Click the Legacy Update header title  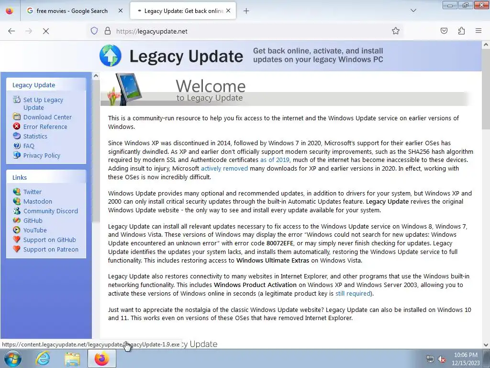point(186,57)
